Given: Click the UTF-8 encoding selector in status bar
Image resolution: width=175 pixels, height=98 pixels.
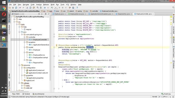Looking at the screenshot, I should click(165, 97).
